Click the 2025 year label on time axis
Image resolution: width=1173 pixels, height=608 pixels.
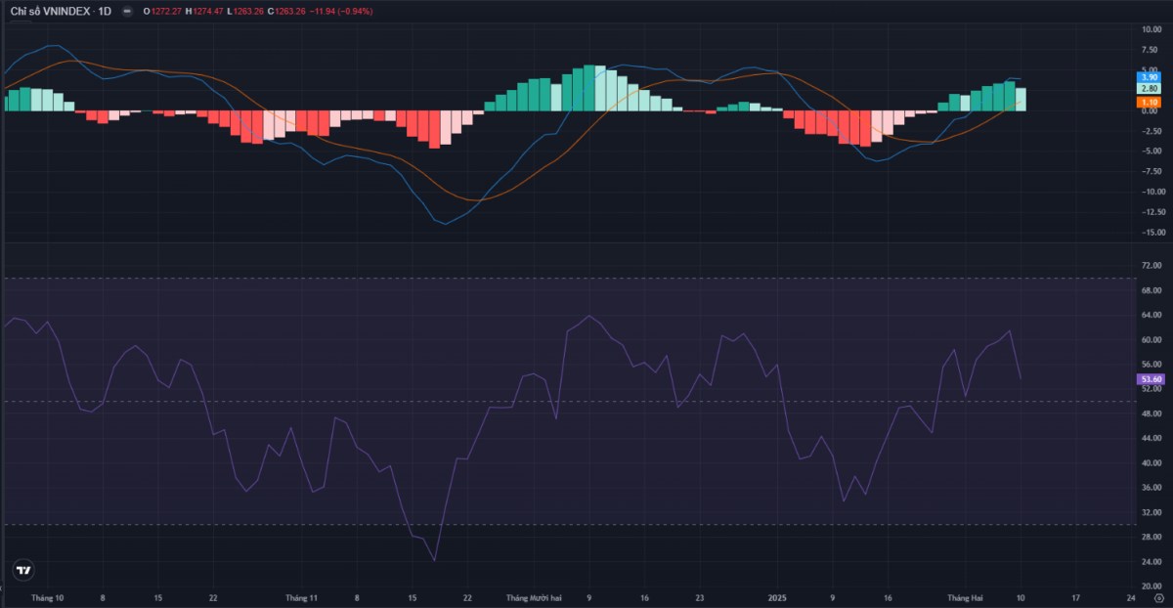click(x=777, y=596)
